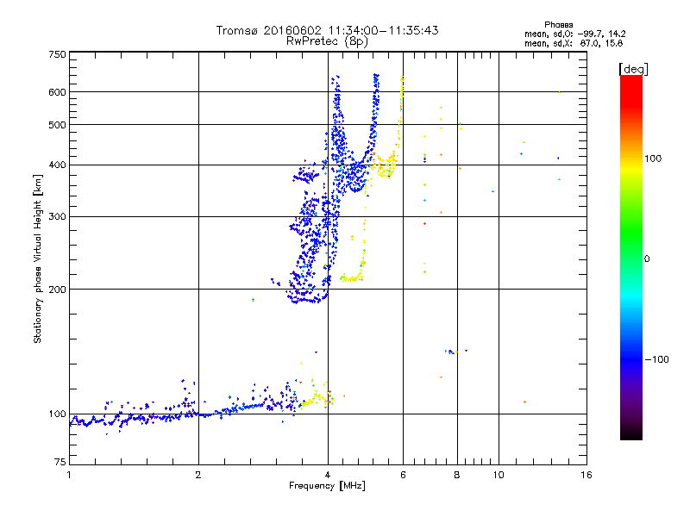Click the y-axis tick label '500'
Image resolution: width=690 pixels, height=517 pixels.
tap(57, 125)
